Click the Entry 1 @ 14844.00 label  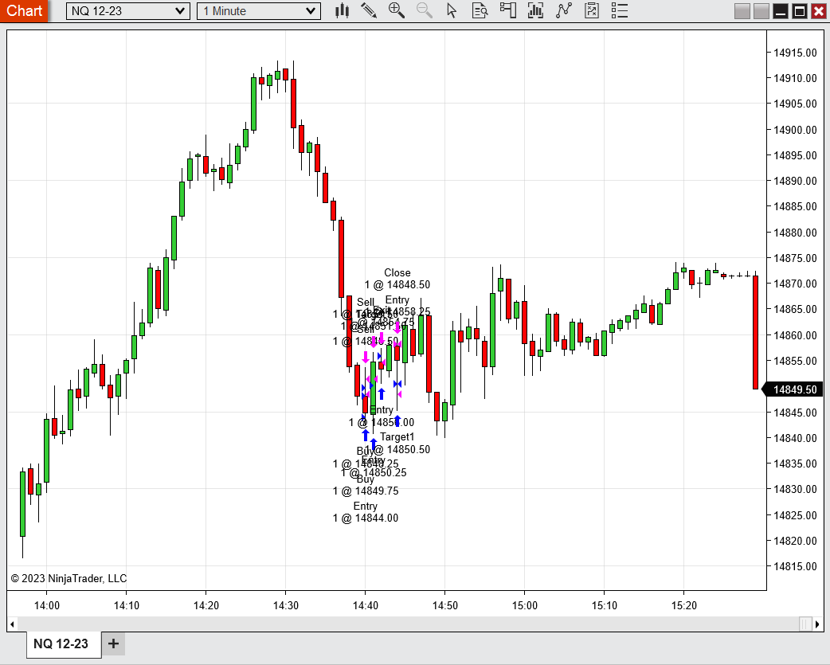pyautogui.click(x=366, y=512)
